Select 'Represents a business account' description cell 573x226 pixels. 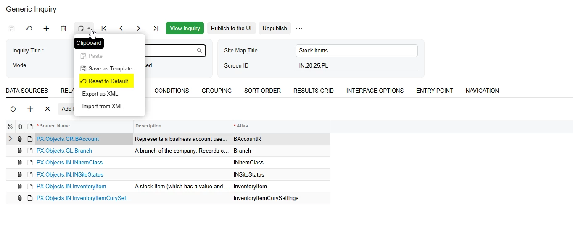tap(183, 139)
